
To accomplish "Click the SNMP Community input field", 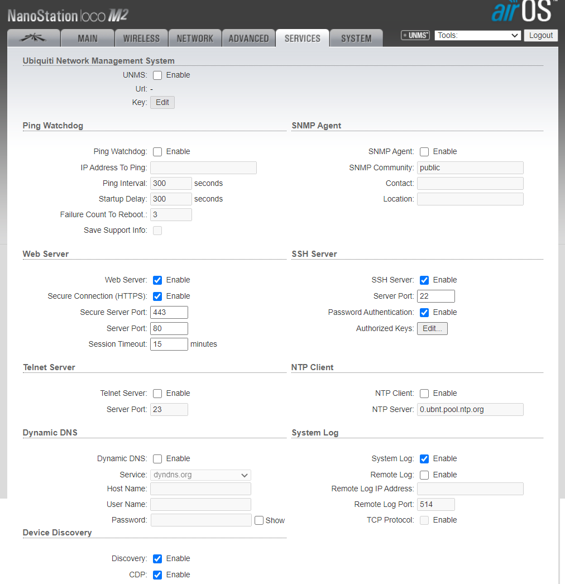I will (470, 168).
